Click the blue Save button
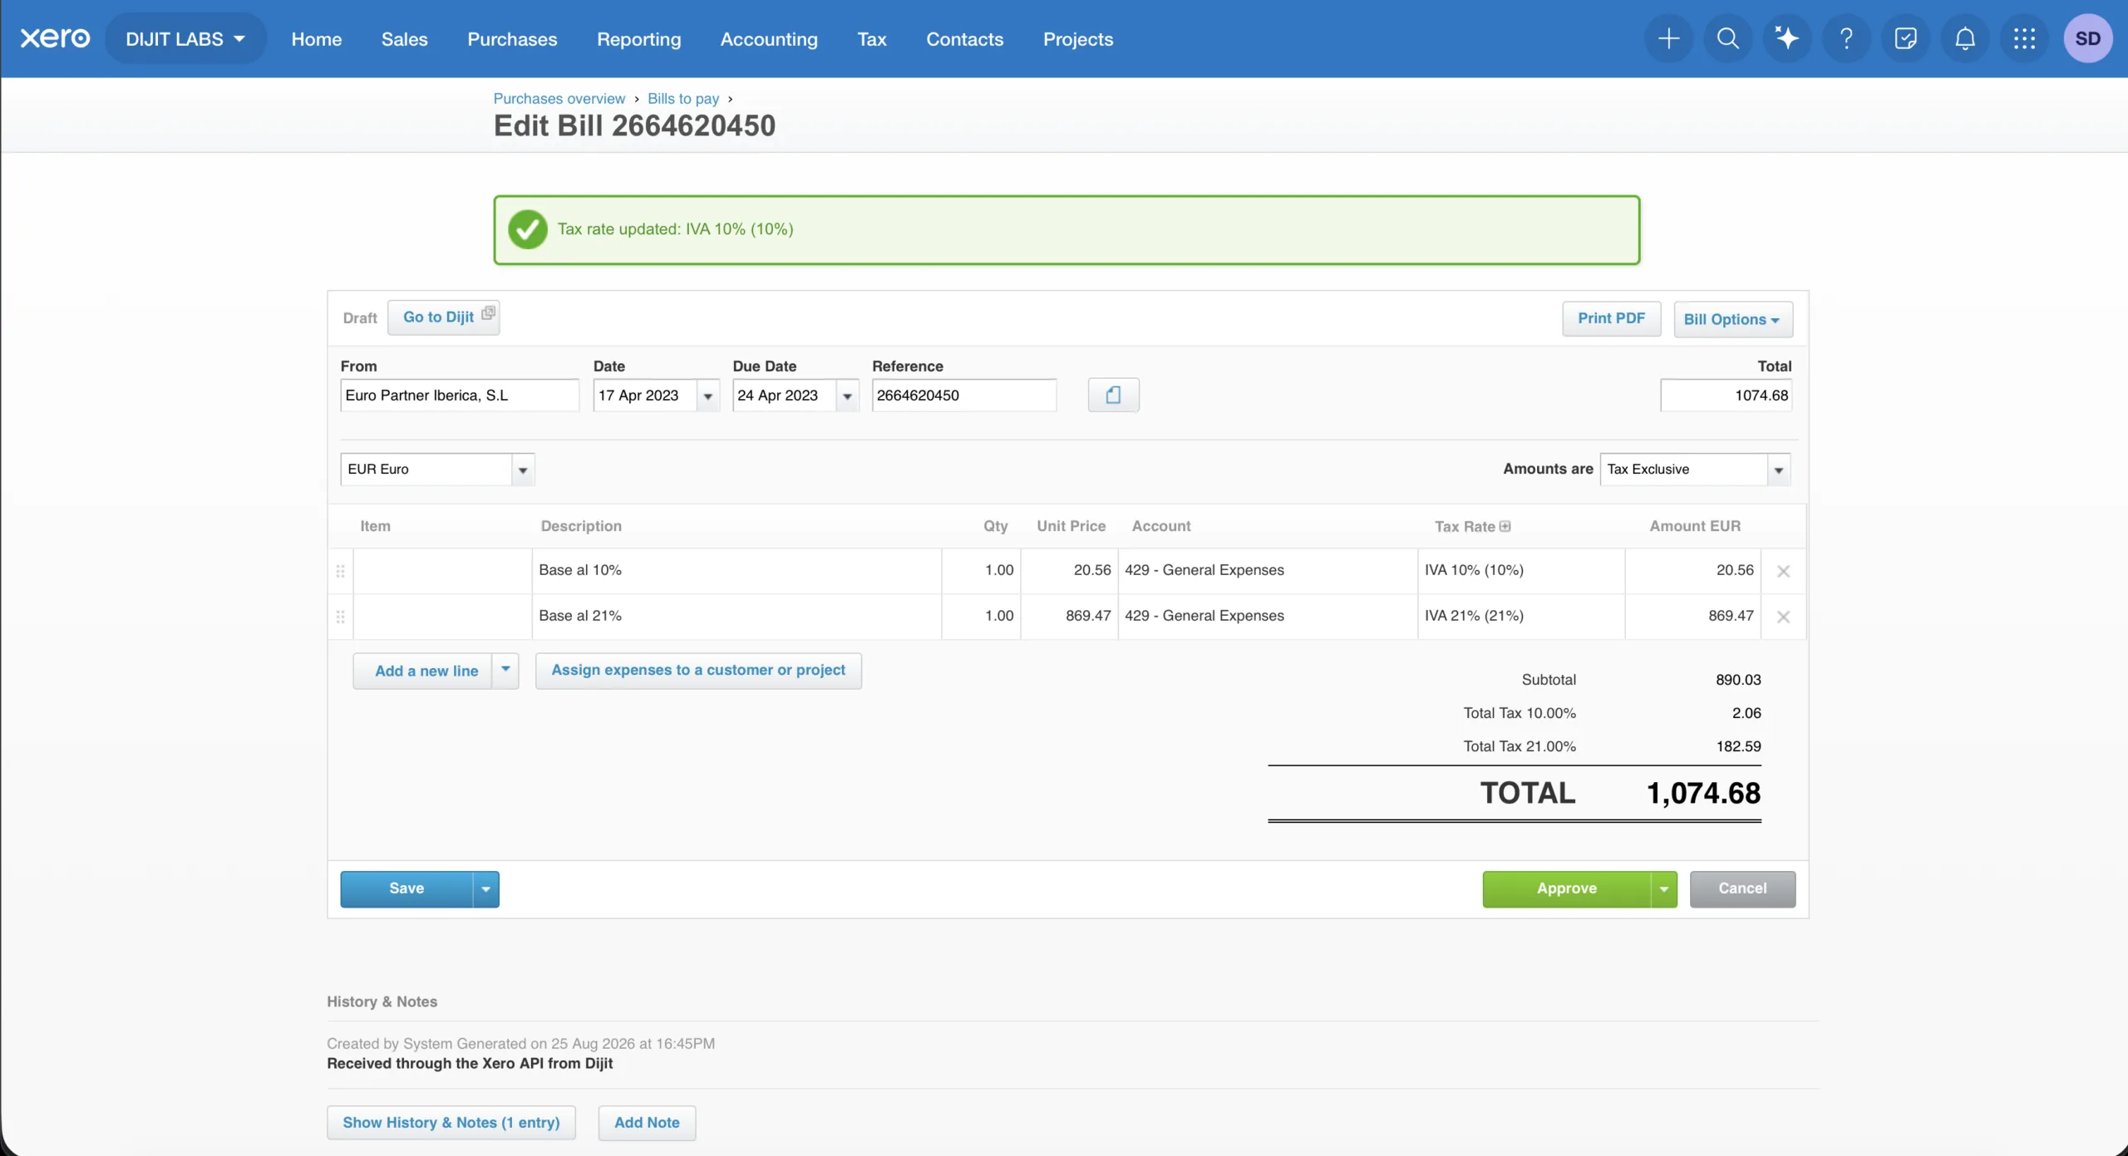This screenshot has height=1156, width=2128. (406, 888)
